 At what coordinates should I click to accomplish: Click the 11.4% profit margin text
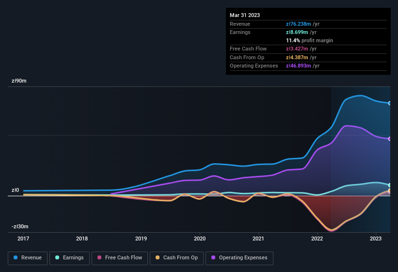[309, 40]
